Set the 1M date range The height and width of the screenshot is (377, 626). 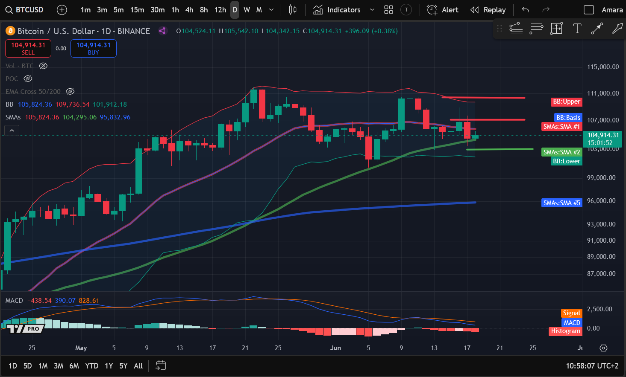[x=43, y=366]
